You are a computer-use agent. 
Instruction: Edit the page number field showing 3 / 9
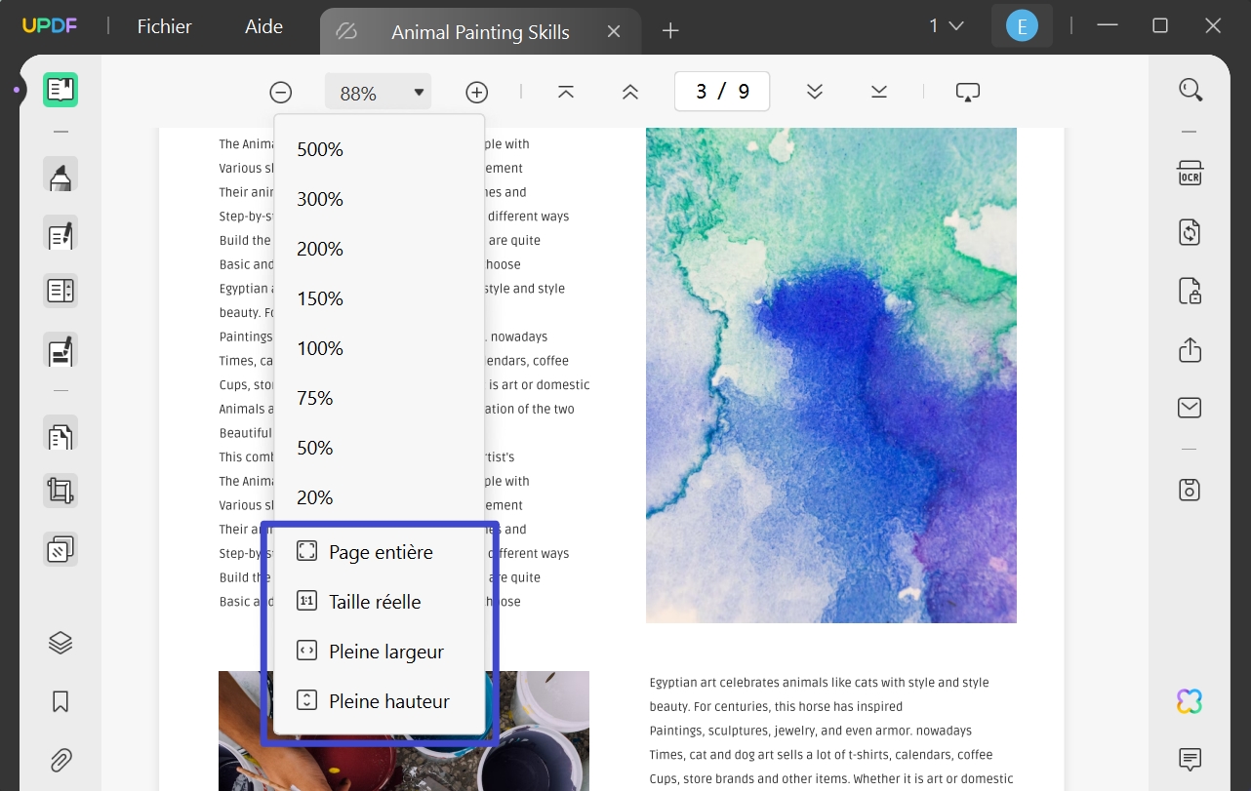(722, 91)
